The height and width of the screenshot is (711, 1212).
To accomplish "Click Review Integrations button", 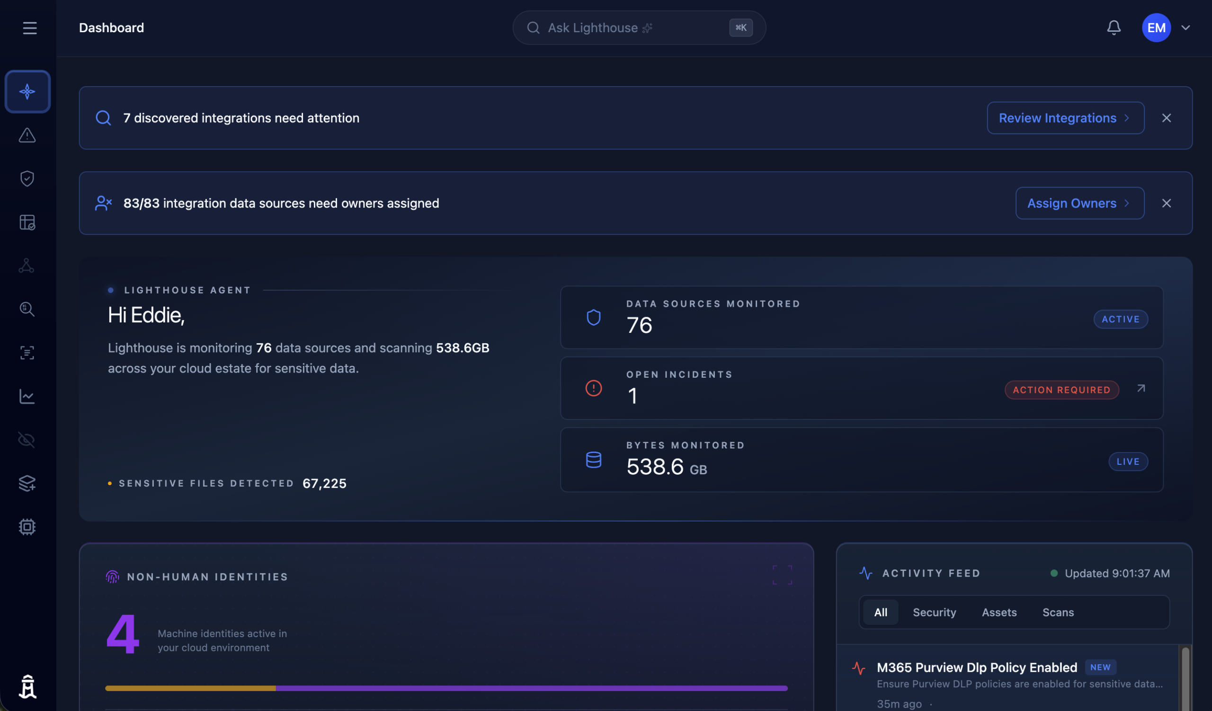I will coord(1065,118).
